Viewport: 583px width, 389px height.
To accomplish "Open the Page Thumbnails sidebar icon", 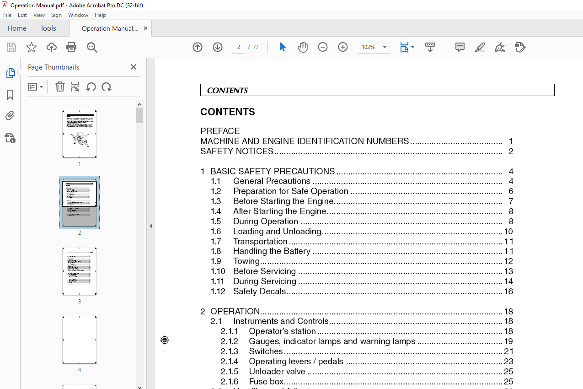I will point(10,73).
